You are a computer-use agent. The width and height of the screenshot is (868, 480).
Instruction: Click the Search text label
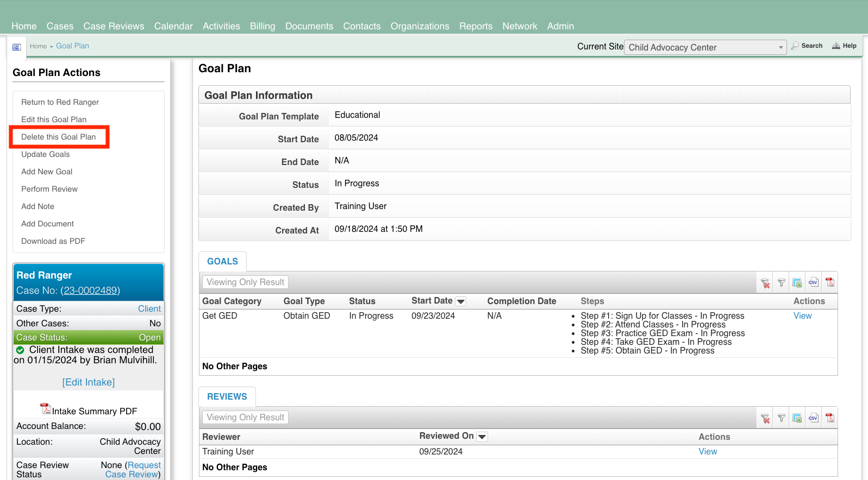811,46
